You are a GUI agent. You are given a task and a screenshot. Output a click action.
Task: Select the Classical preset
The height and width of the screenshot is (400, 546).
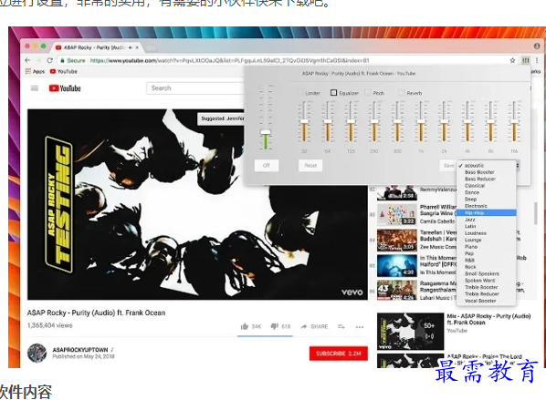tap(486, 186)
